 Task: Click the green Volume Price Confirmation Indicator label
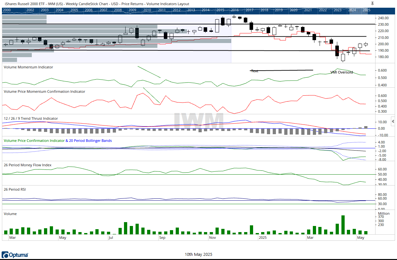[34, 141]
